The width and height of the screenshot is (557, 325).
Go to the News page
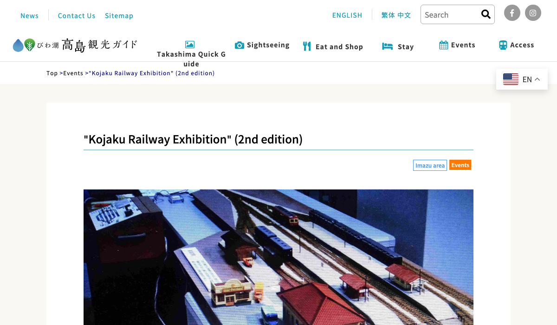coord(30,16)
